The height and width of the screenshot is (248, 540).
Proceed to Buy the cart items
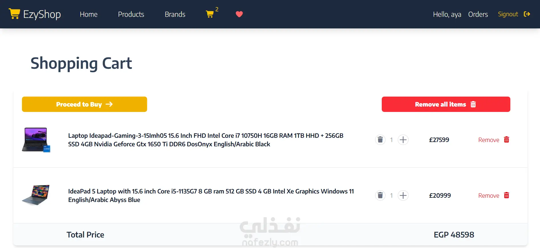(84, 104)
